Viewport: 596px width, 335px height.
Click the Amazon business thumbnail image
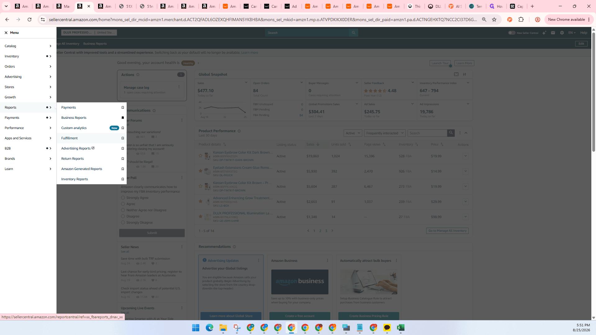click(300, 282)
